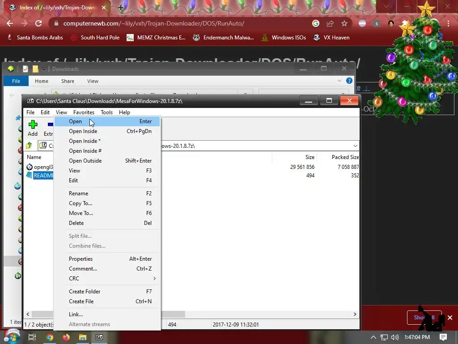This screenshot has height=344, width=458.
Task: Open the Windows Start button
Action: (x=12, y=337)
